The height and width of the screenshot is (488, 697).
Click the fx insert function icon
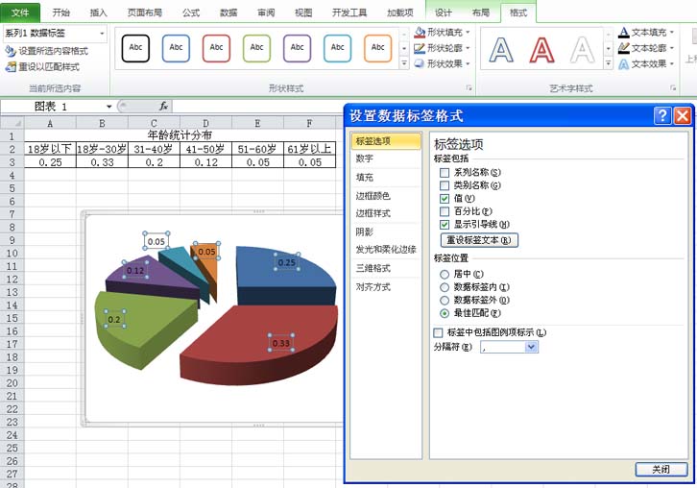point(163,106)
